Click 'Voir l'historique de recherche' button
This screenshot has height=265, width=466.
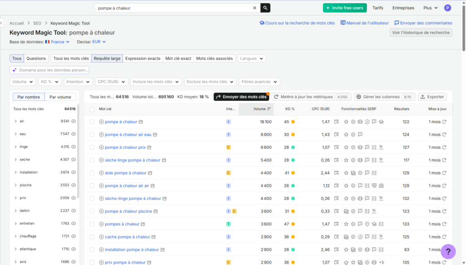click(421, 33)
